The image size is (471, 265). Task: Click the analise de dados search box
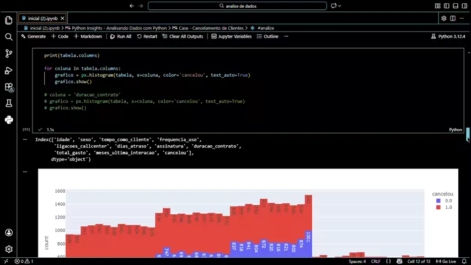(x=237, y=6)
